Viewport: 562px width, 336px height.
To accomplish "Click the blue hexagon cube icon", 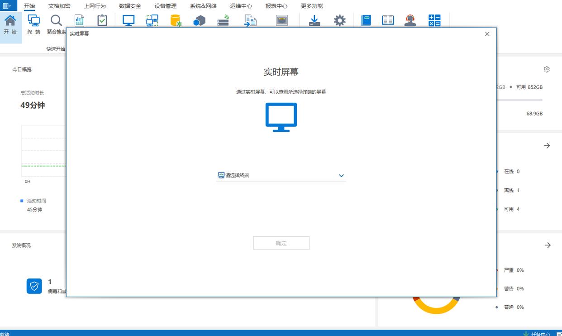I will pyautogui.click(x=199, y=21).
